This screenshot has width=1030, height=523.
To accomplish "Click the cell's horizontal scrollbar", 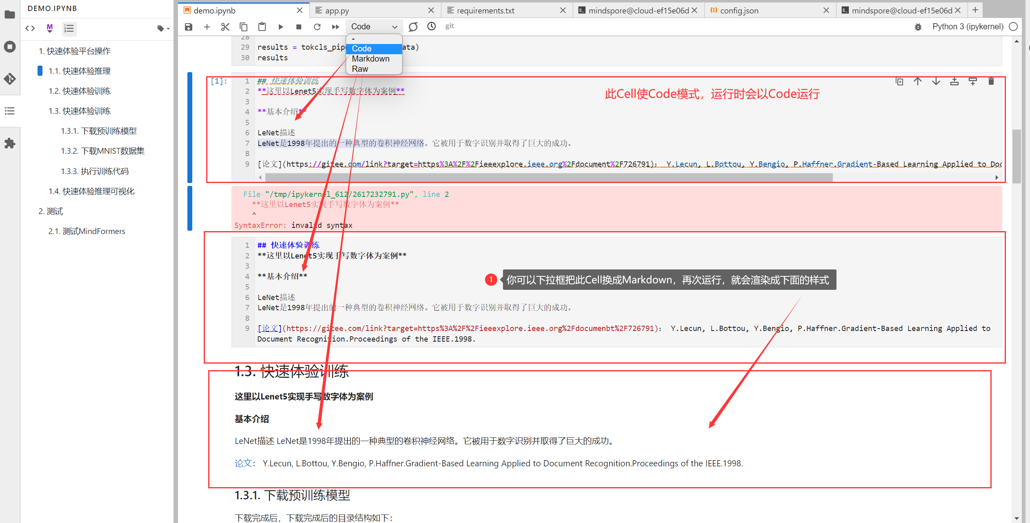I will pyautogui.click(x=548, y=177).
